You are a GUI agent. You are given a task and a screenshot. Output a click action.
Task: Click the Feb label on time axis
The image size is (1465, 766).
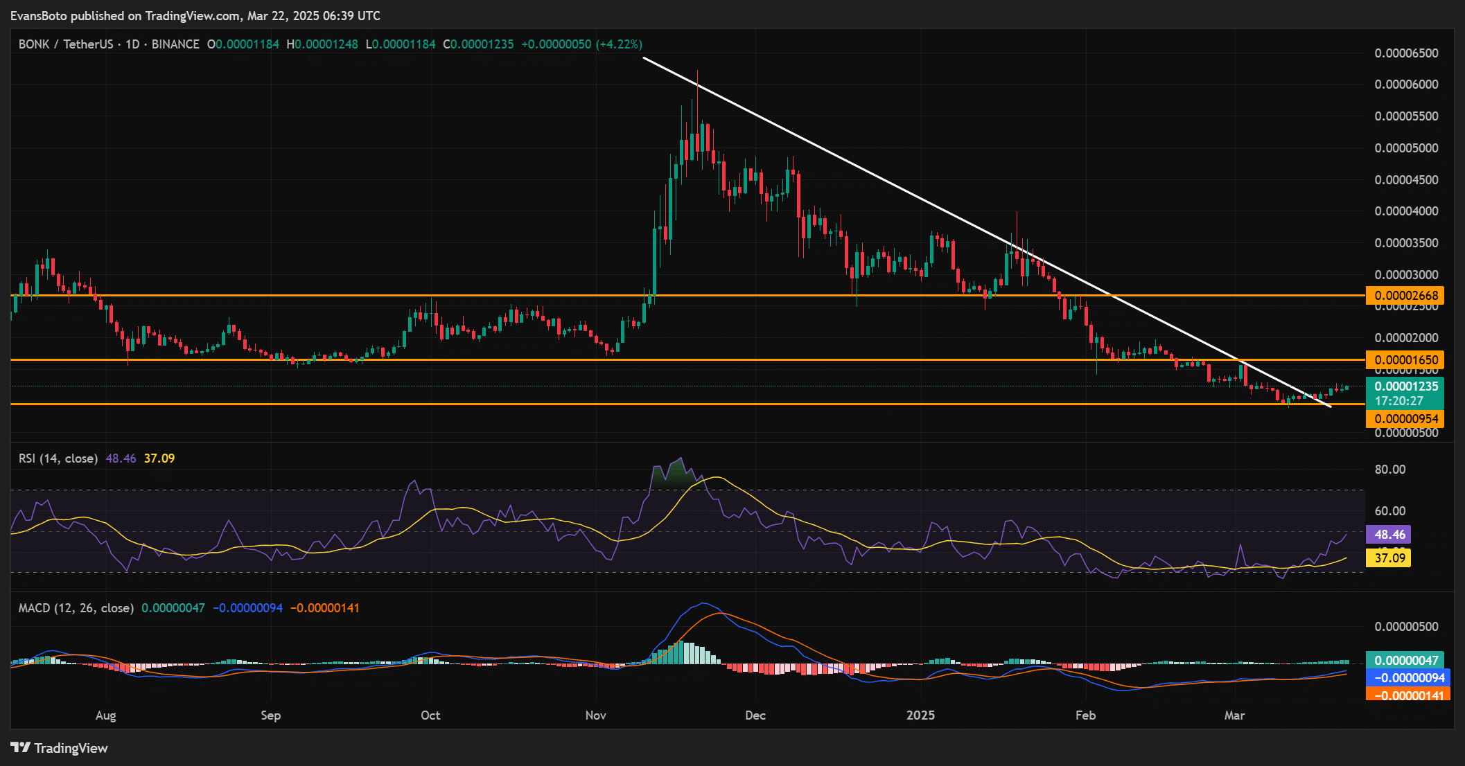coord(1085,715)
